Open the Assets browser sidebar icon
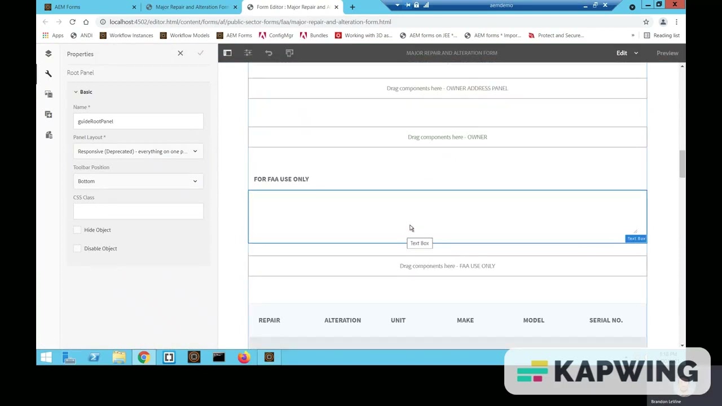The image size is (722, 406). (x=49, y=94)
